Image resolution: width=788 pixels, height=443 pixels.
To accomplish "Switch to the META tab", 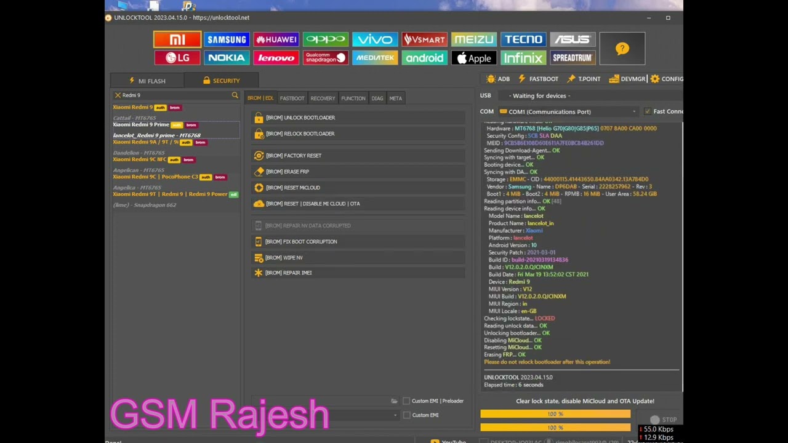I will tap(395, 98).
